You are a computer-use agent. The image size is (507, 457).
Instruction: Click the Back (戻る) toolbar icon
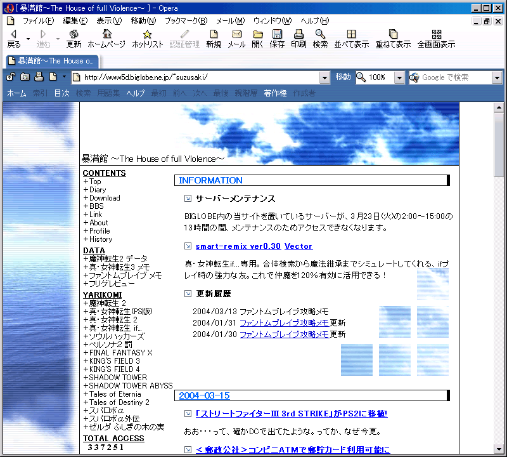[x=13, y=34]
